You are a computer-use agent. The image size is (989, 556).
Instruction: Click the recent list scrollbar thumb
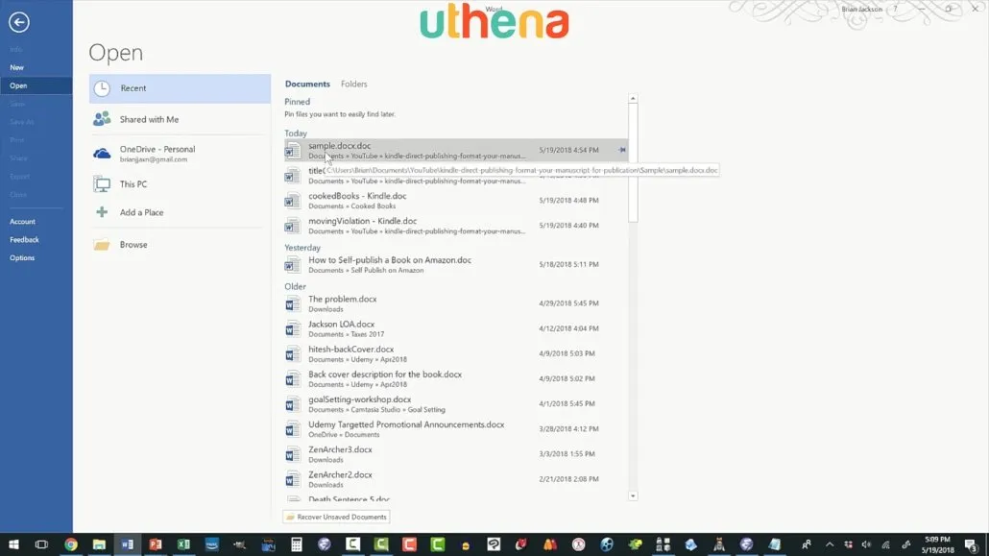click(634, 163)
